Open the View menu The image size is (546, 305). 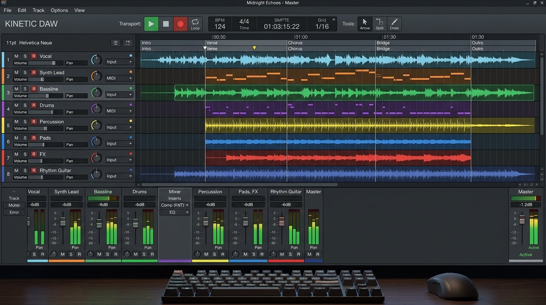(x=79, y=10)
